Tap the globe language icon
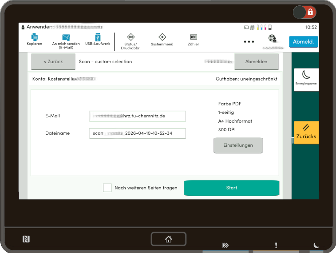Image resolution: width=336 pixels, height=253 pixels. [272, 39]
